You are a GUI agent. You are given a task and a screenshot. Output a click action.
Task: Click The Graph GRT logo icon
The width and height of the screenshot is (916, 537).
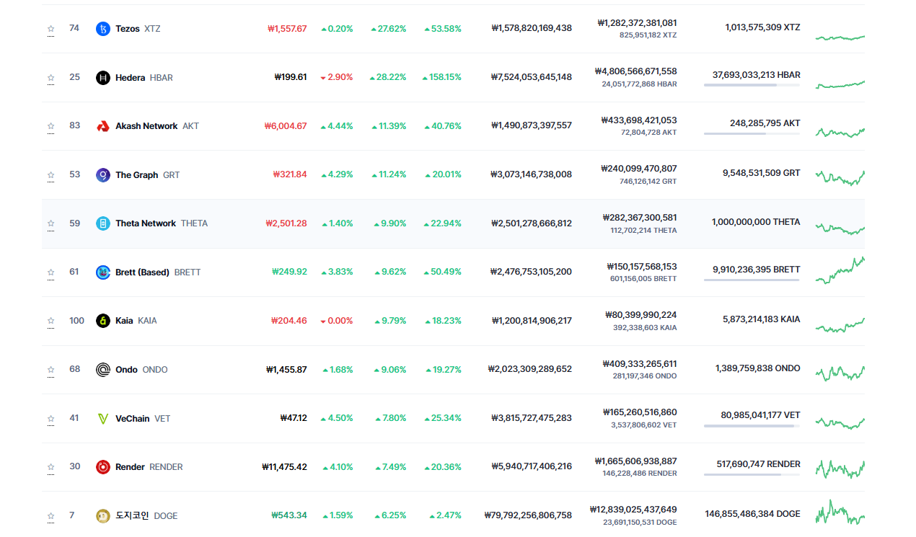[x=103, y=175]
